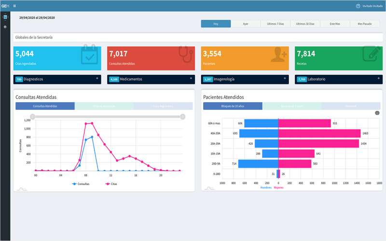Toggle Citas series in chart legend

pos(111,184)
